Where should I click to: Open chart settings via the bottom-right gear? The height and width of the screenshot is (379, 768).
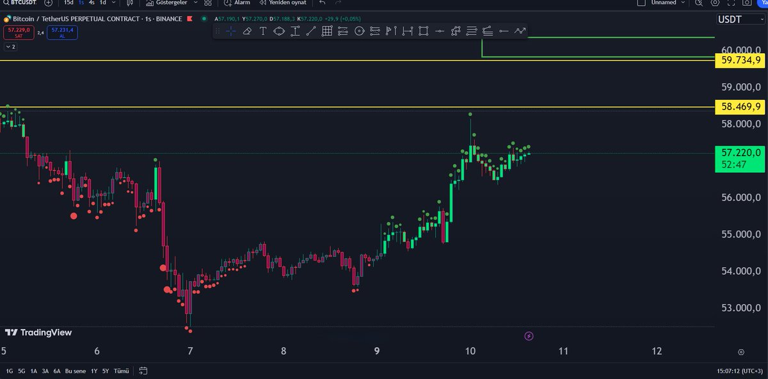click(740, 352)
